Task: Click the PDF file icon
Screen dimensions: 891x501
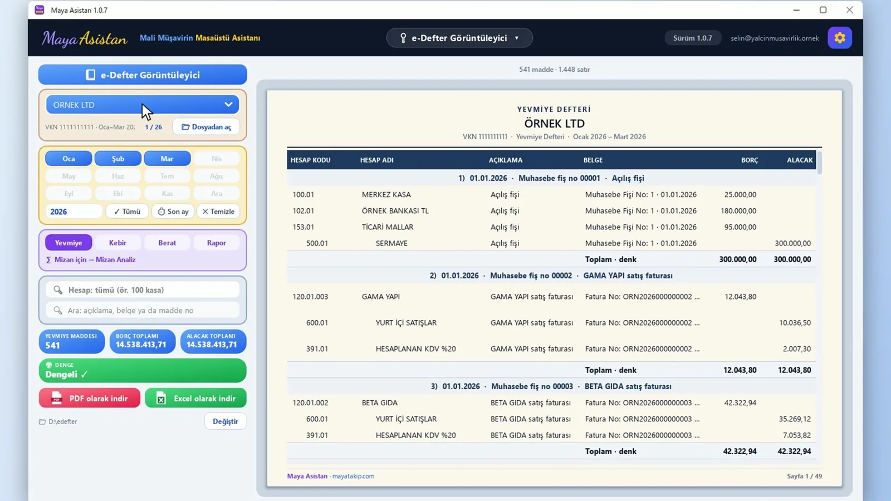Action: (56, 398)
